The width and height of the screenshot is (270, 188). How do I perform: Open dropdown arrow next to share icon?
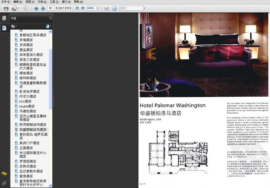18,8
